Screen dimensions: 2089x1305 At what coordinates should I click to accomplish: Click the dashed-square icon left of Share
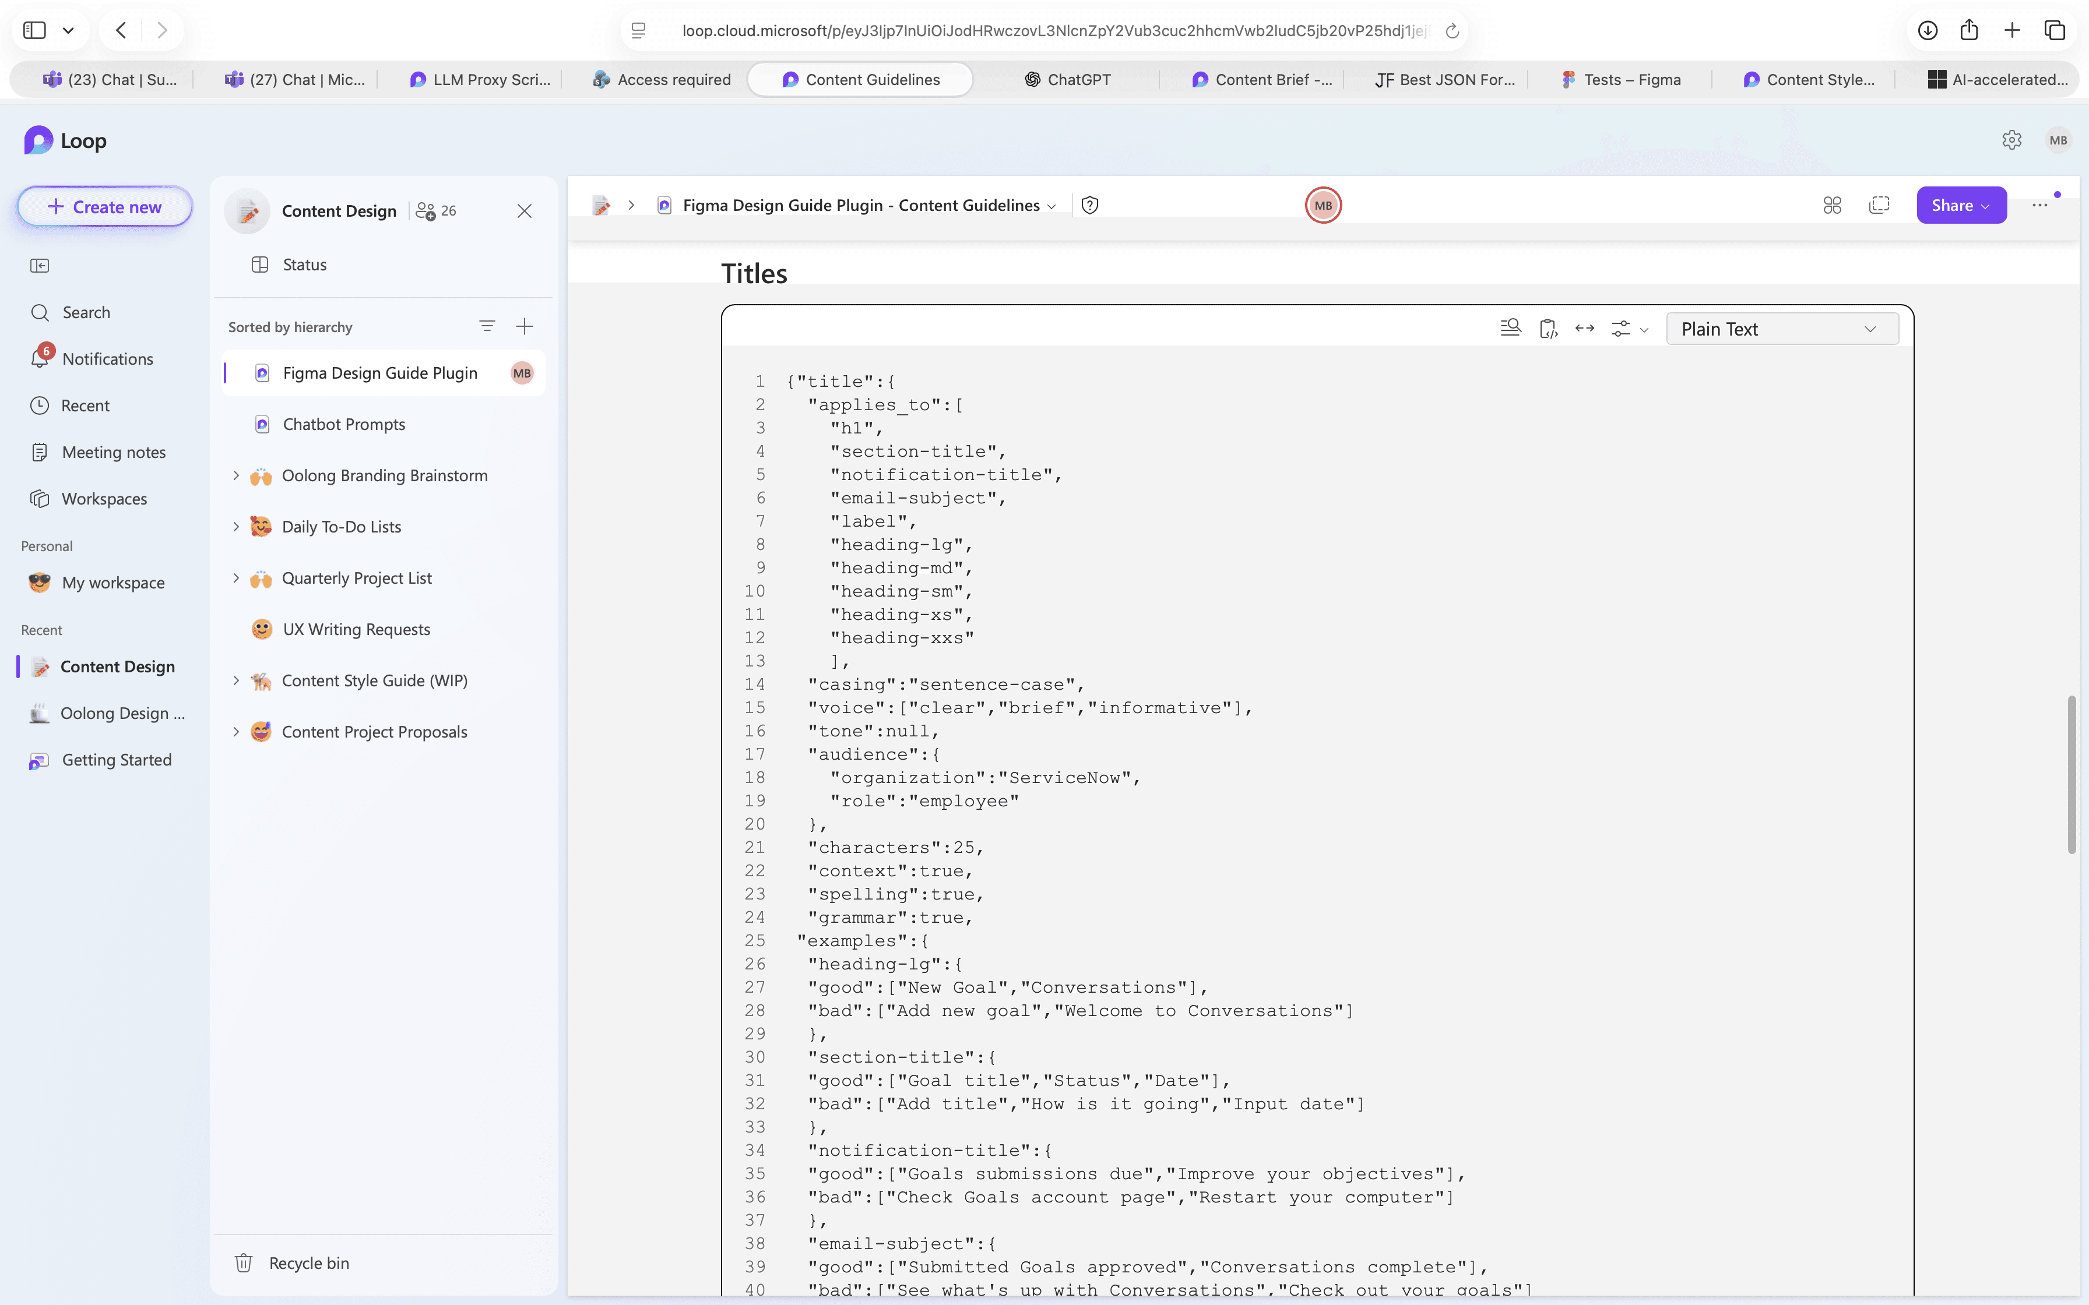coord(1879,206)
